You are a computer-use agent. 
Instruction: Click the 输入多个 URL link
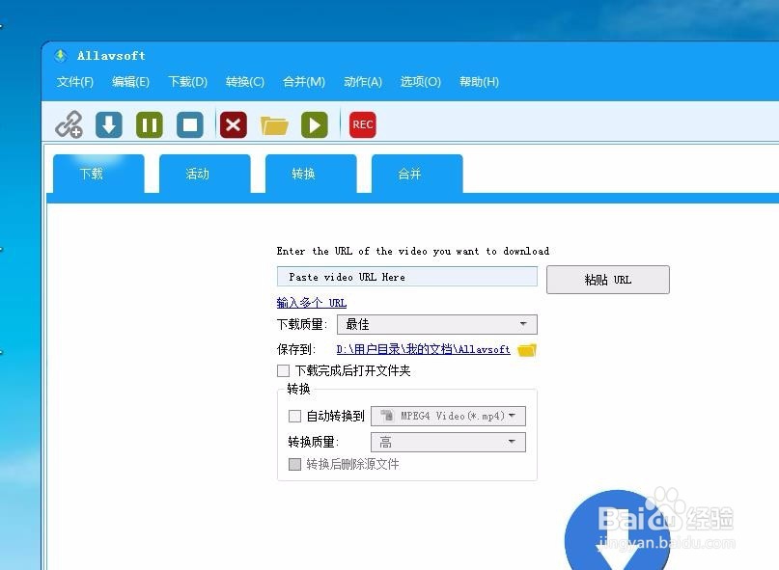[312, 303]
